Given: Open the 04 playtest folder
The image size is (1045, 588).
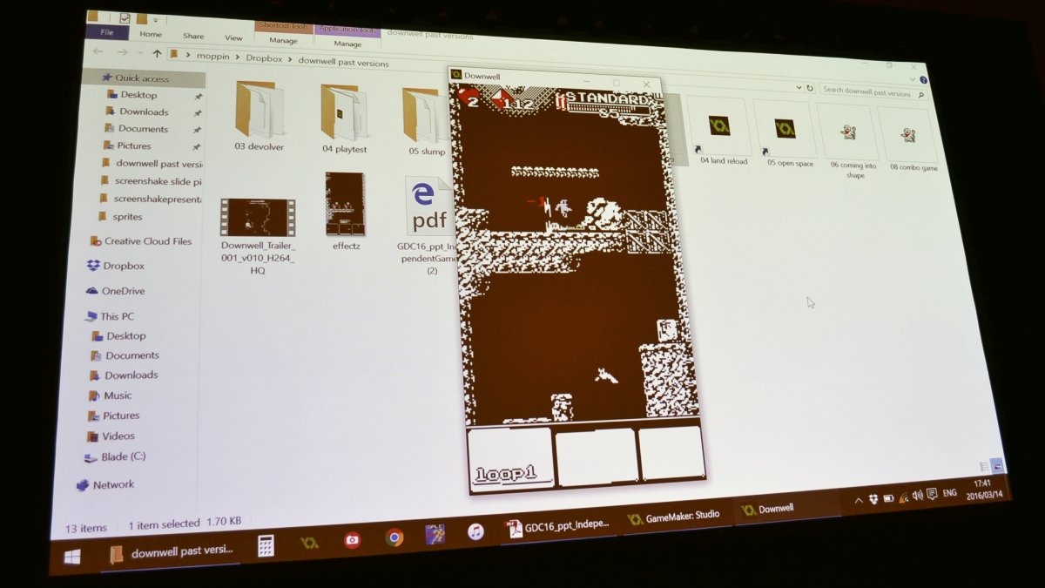Looking at the screenshot, I should [x=345, y=118].
